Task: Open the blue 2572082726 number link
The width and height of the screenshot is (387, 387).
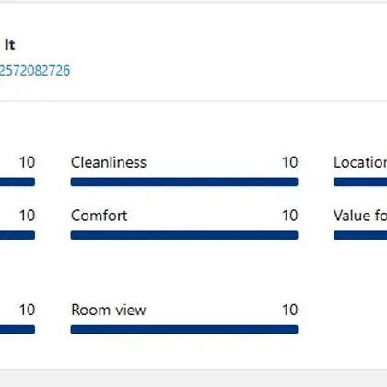Action: point(35,70)
